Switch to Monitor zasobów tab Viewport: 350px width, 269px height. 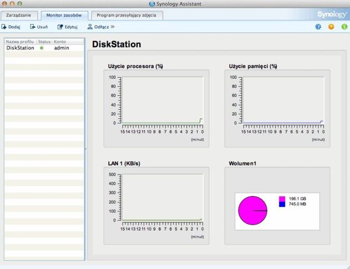pyautogui.click(x=64, y=16)
